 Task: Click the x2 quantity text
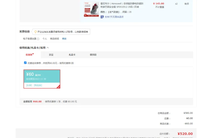pos(176,4)
